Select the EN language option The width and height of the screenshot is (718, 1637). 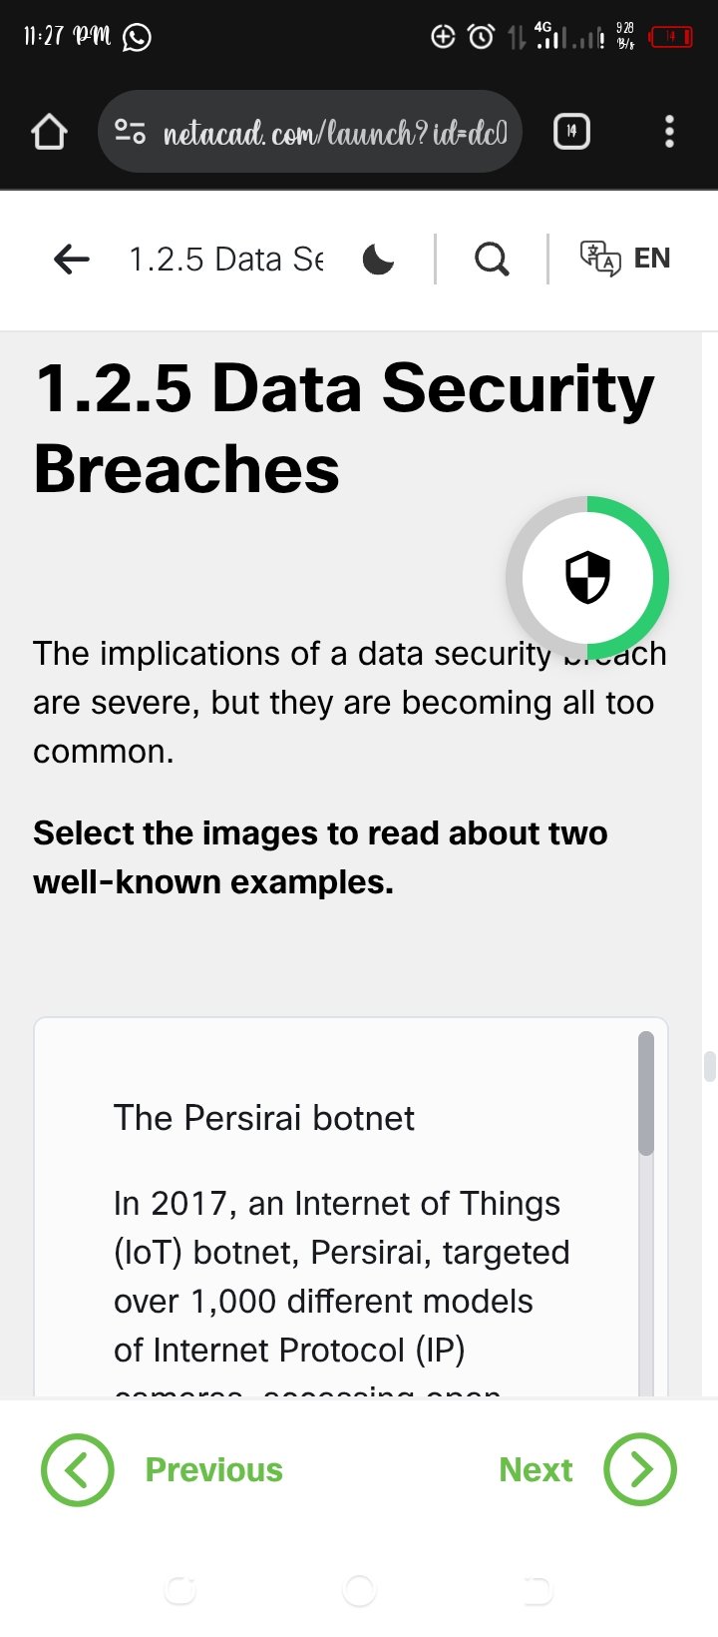tap(652, 259)
